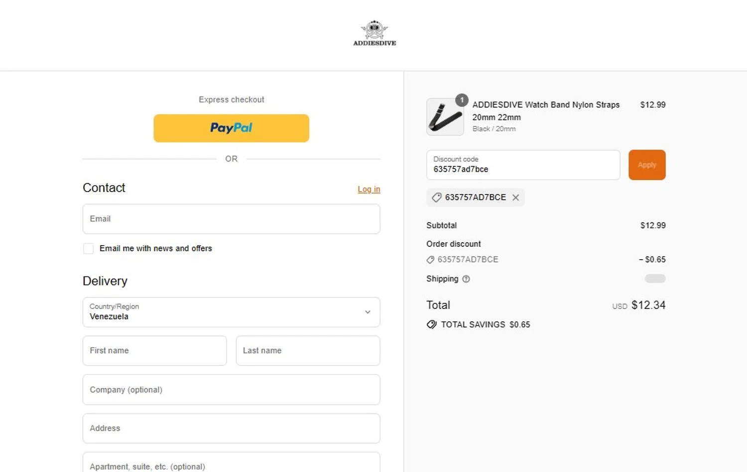Viewport: 747px width, 472px height.
Task: Apply the entered discount code
Action: click(646, 165)
